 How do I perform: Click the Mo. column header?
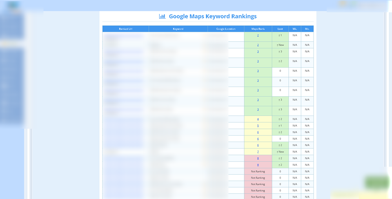(307, 29)
